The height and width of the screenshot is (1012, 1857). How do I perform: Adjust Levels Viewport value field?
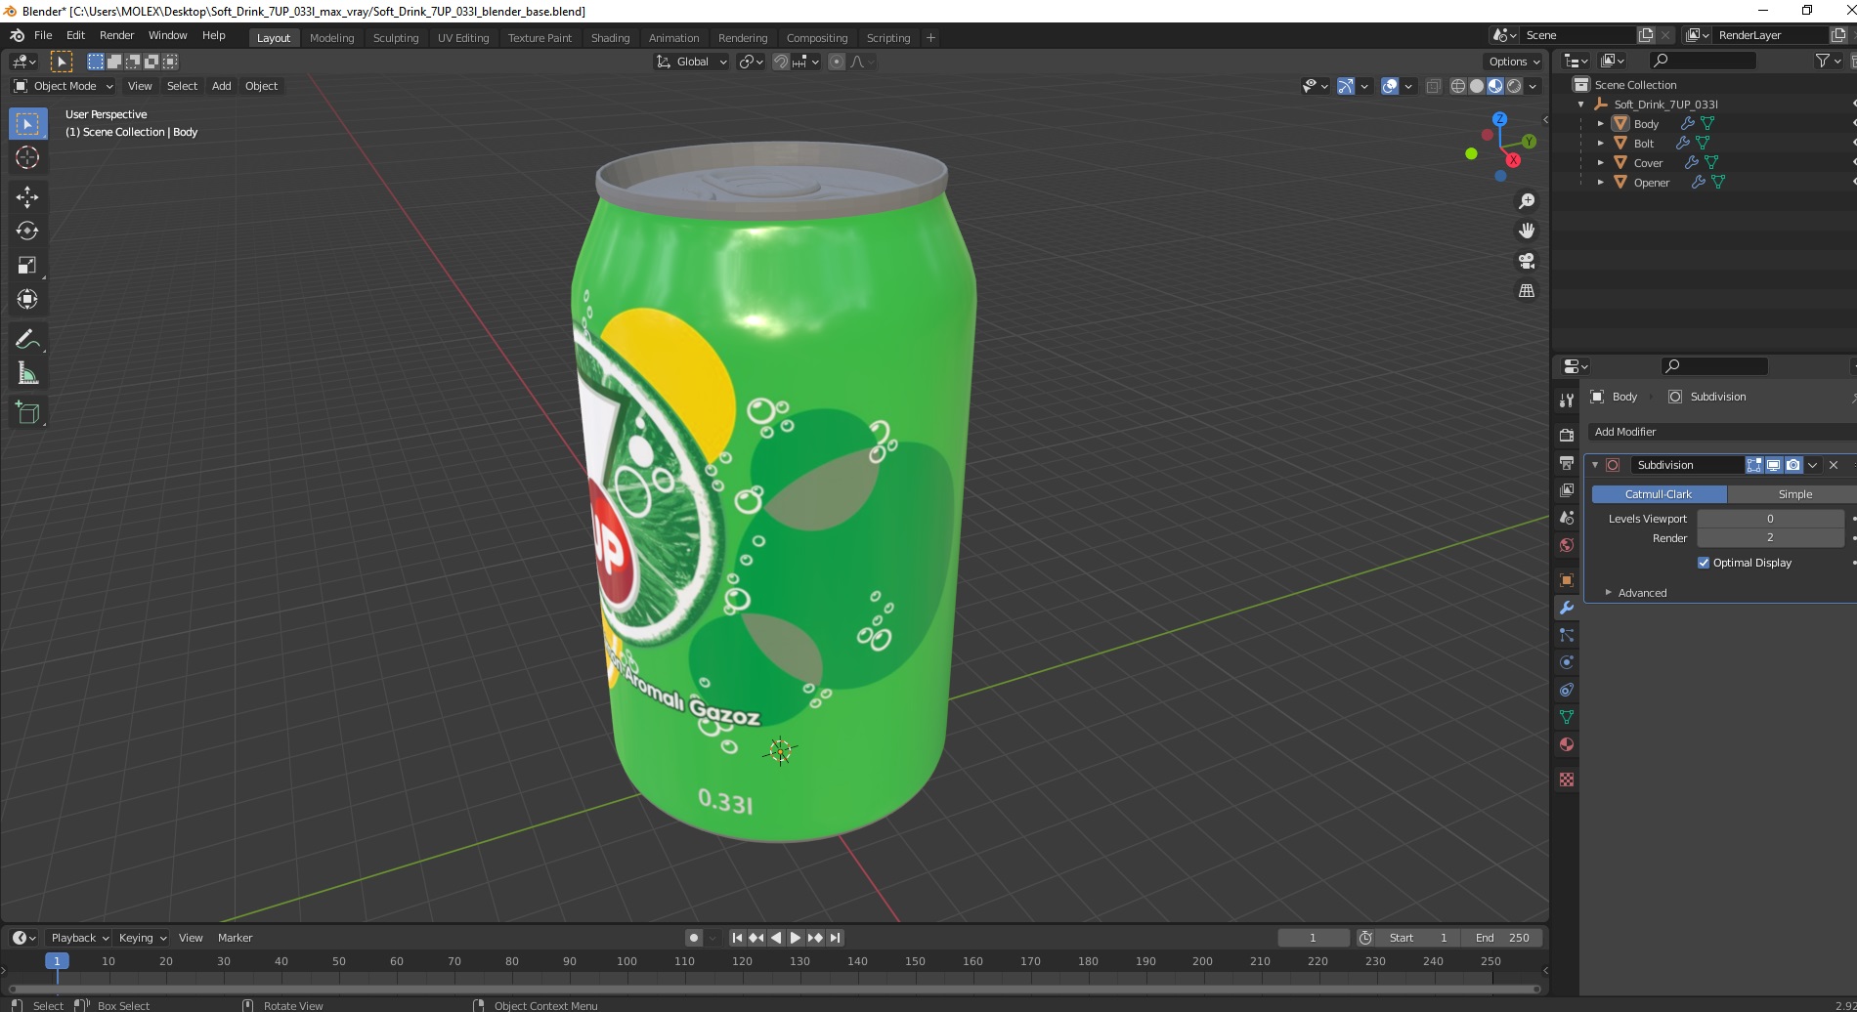1770,519
